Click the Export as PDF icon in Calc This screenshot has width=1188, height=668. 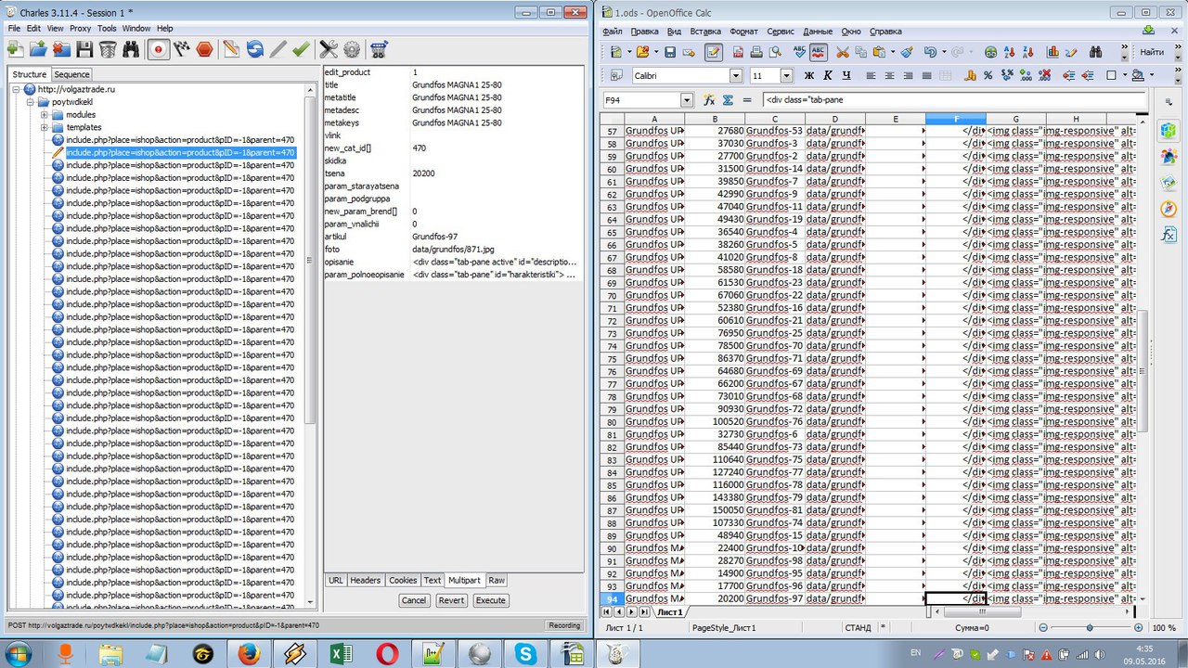(x=738, y=52)
